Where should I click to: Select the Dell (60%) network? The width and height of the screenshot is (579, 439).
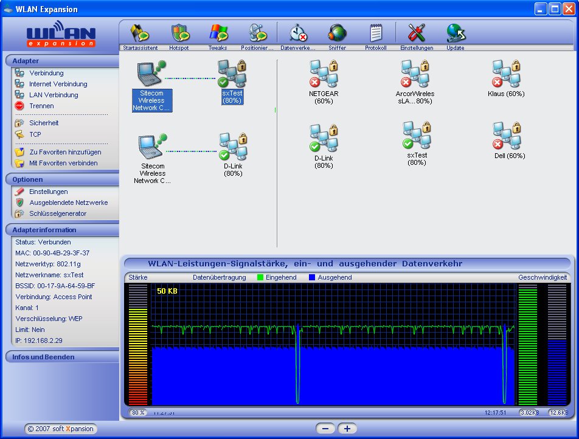509,141
